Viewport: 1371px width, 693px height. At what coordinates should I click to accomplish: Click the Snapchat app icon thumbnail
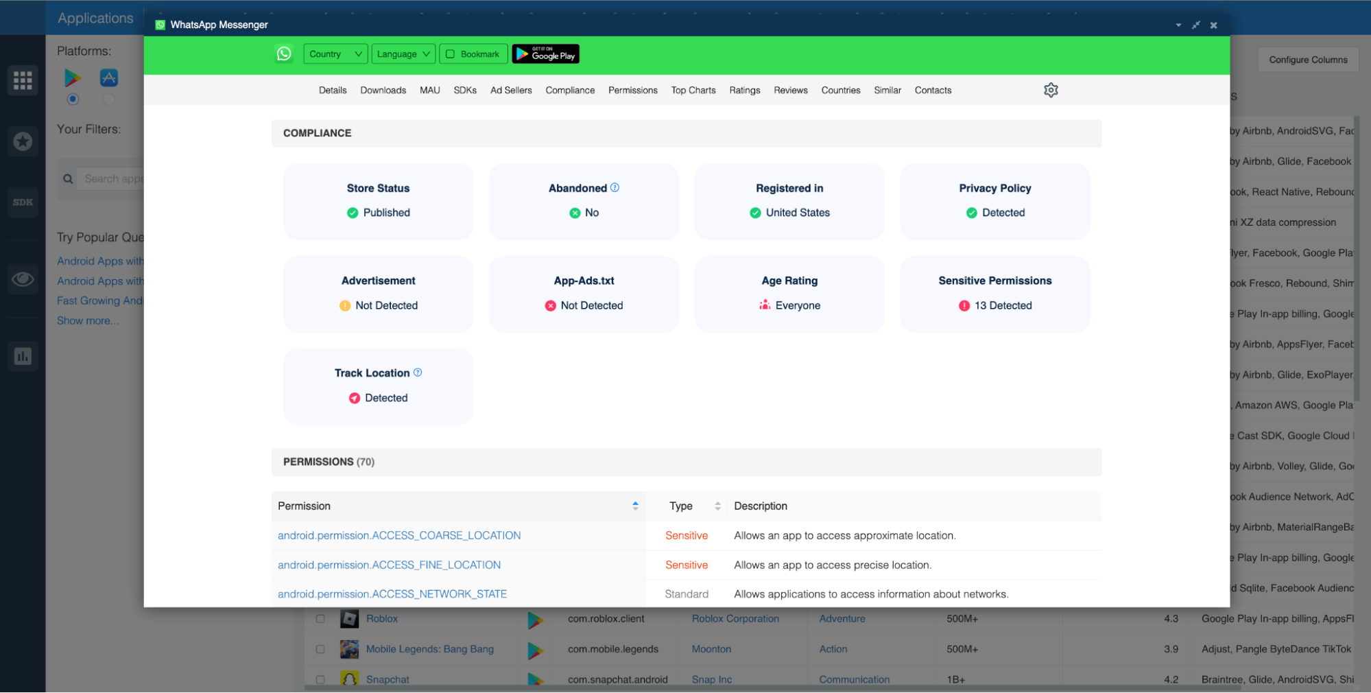[349, 679]
